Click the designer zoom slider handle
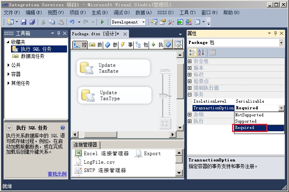Viewport: 289px width, 192px height. [x=165, y=96]
